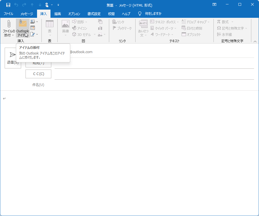Image resolution: width=259 pixels, height=216 pixels.
Task: Click the リンク hyperlink button
Action: pos(118,22)
